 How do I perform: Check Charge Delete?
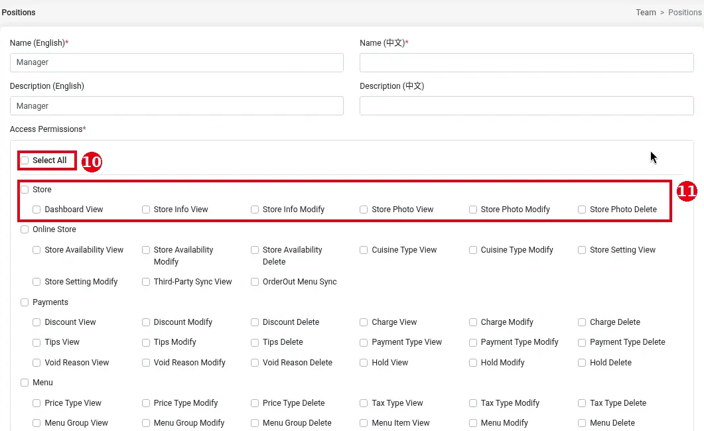582,322
